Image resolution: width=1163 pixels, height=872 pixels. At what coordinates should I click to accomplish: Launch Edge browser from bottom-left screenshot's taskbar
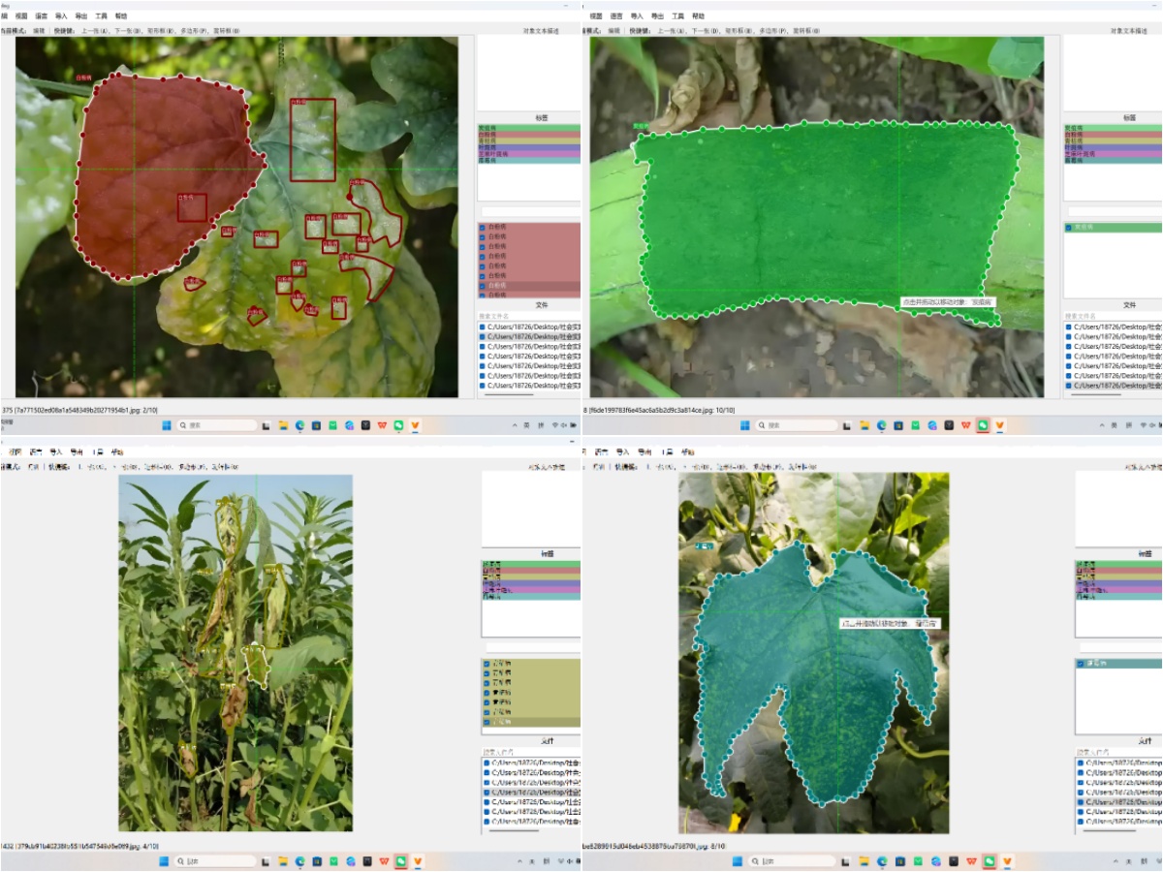(299, 861)
